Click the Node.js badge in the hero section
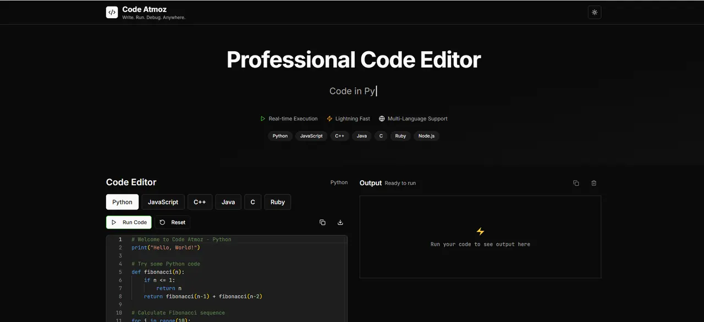The image size is (704, 322). 426,136
